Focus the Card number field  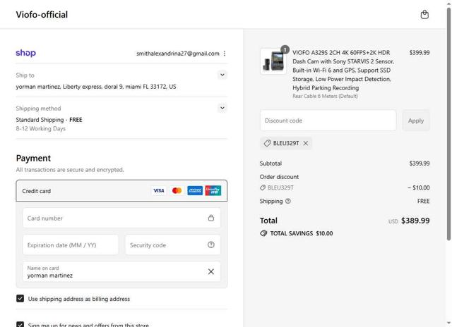[121, 218]
